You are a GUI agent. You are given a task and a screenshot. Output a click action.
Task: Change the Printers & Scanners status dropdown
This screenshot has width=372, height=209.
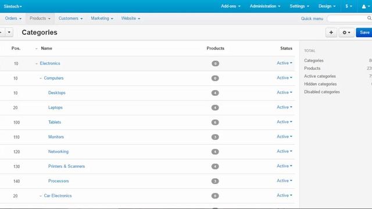(284, 166)
